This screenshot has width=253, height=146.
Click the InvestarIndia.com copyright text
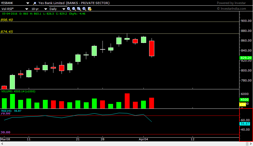(x=232, y=9)
